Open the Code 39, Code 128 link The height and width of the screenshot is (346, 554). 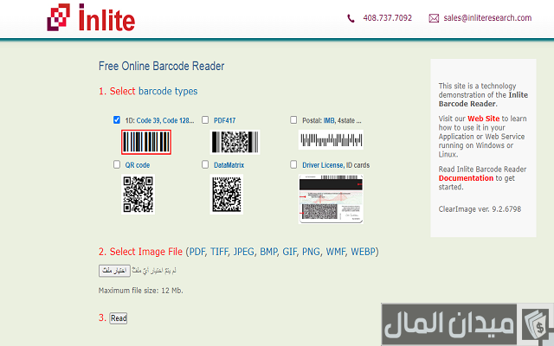click(165, 120)
